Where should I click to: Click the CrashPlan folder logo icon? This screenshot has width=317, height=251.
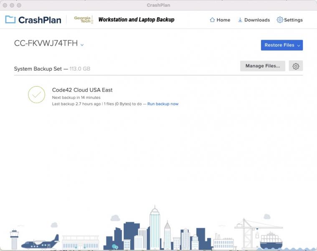10,20
